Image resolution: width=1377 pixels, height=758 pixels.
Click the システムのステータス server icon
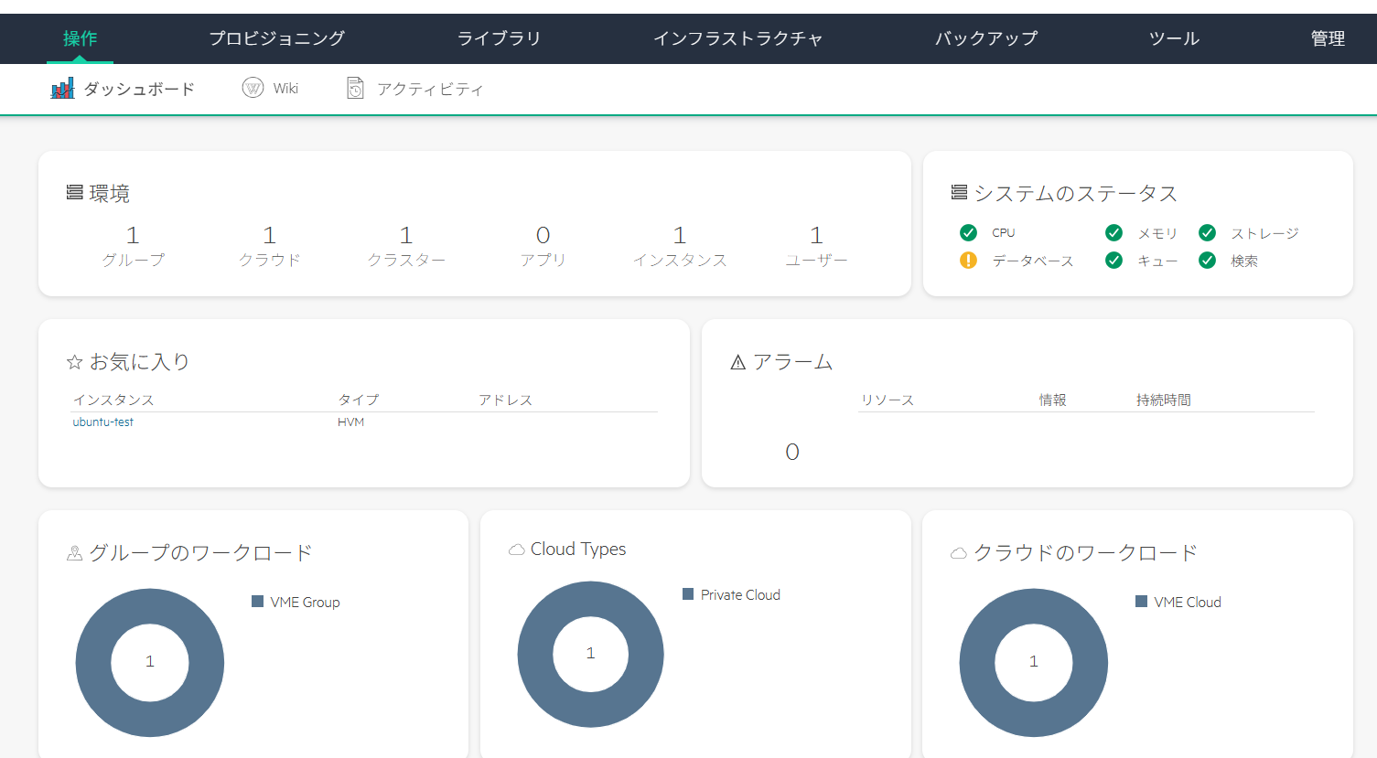959,192
